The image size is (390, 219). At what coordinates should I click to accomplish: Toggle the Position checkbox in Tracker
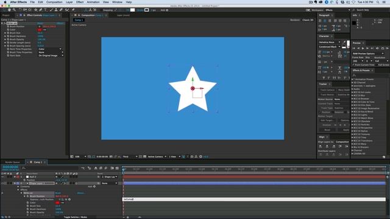pyautogui.click(x=320, y=112)
